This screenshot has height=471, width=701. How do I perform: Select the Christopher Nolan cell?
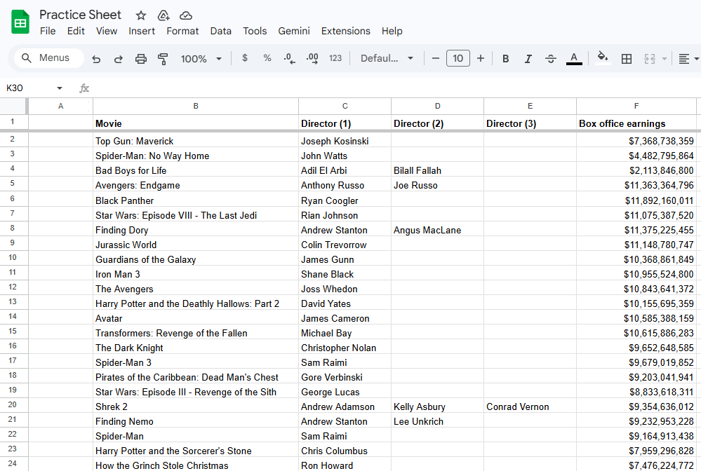345,348
